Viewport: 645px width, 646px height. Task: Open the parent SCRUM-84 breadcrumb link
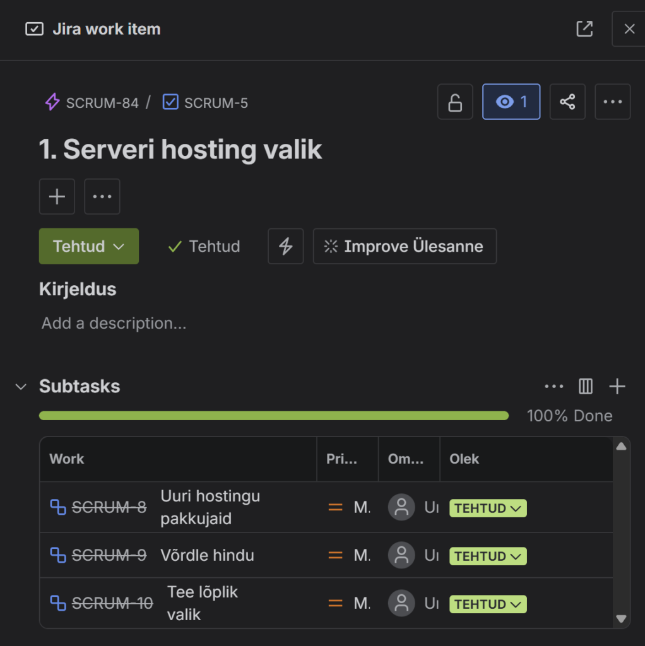coord(102,103)
